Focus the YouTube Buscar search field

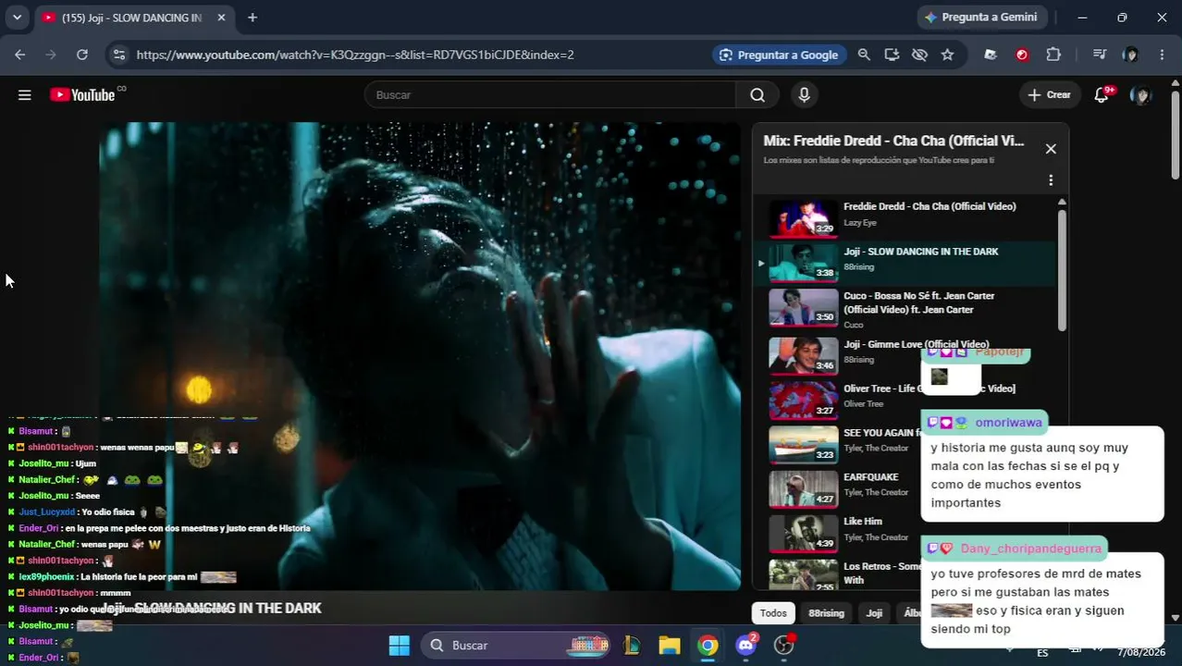coord(550,94)
